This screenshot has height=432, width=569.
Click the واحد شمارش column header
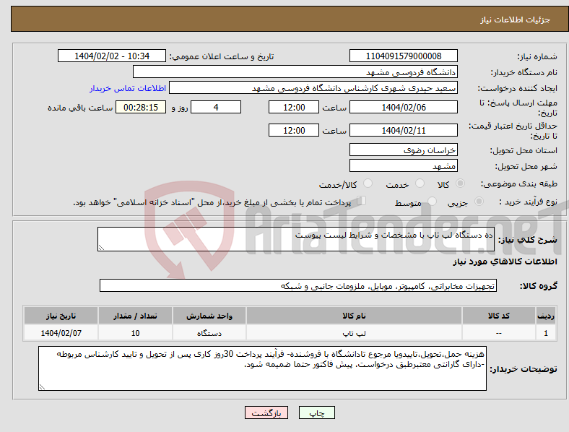209,316
